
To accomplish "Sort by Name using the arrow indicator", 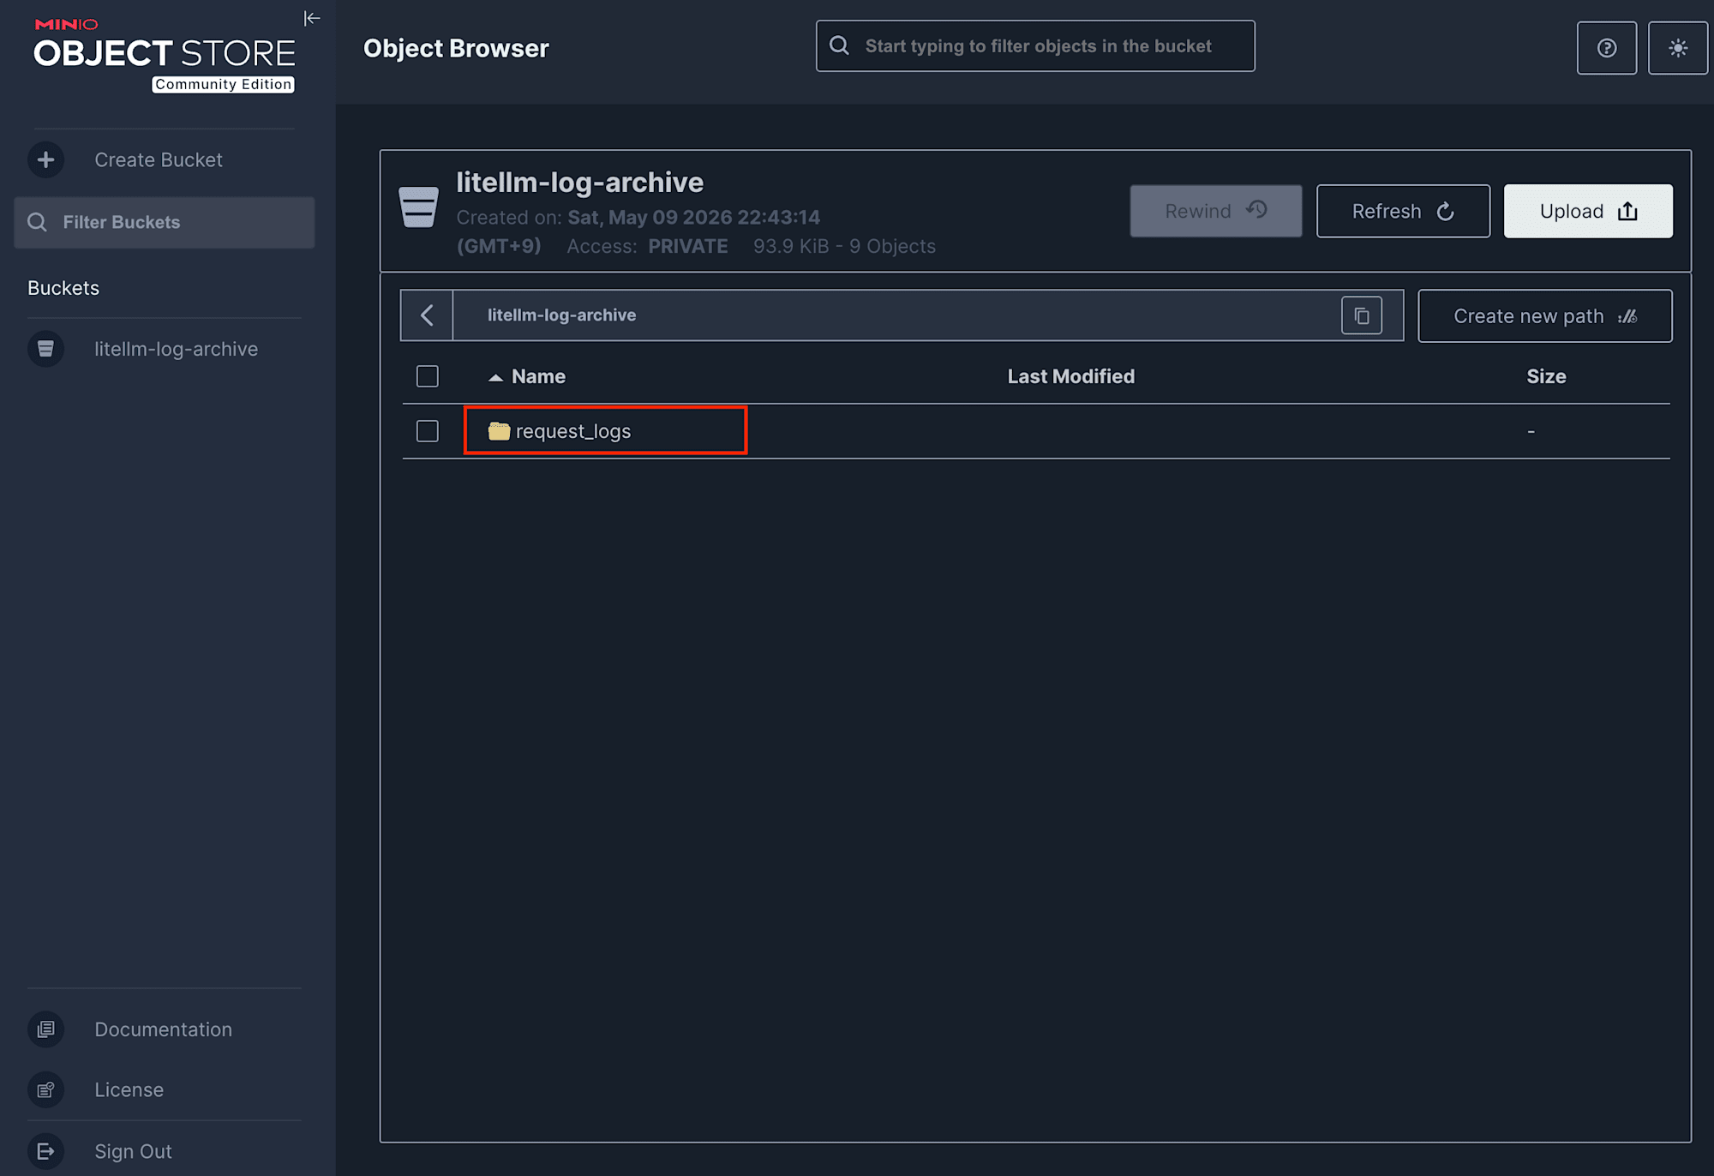I will click(495, 377).
